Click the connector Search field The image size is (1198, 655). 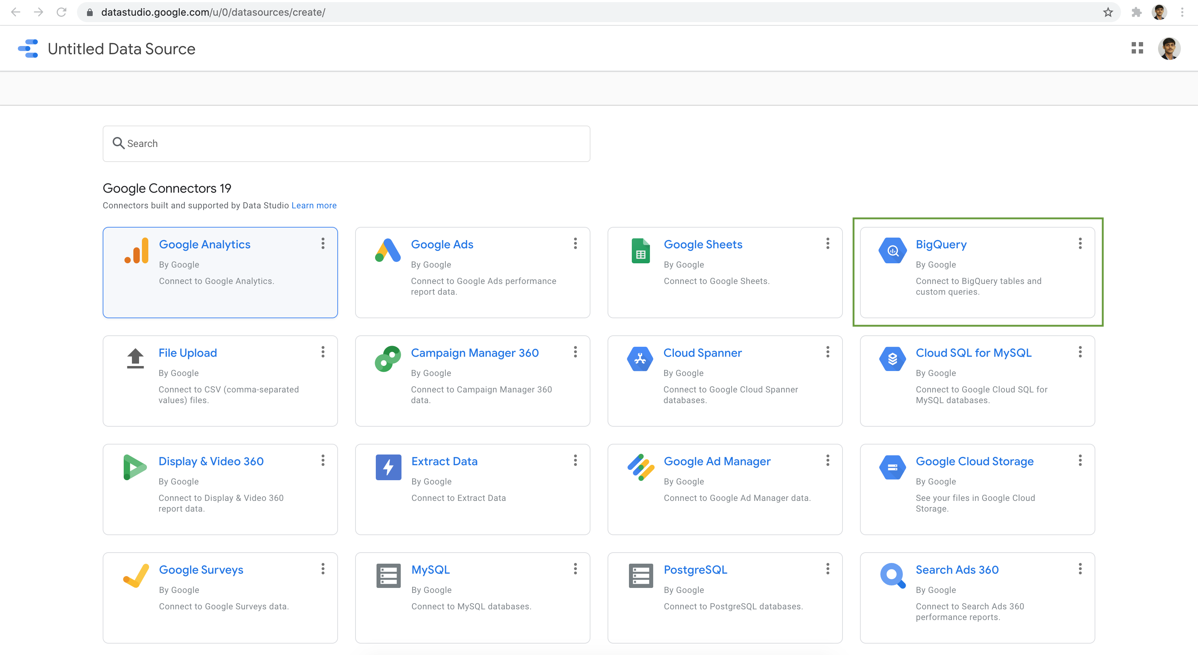347,144
